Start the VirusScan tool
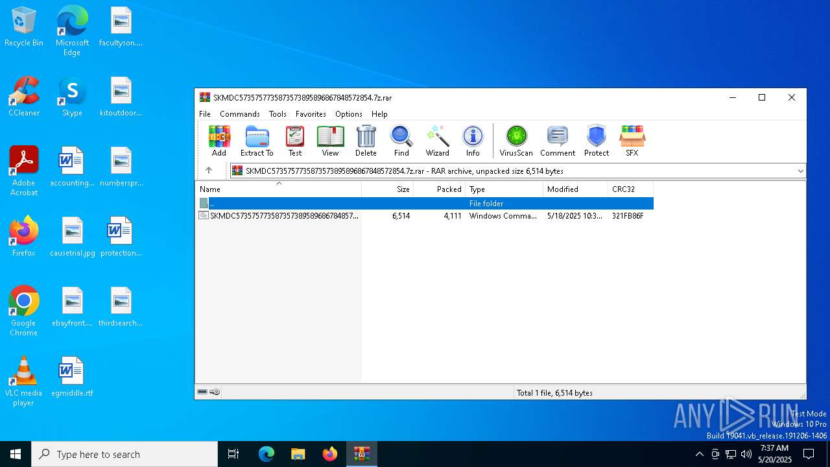The height and width of the screenshot is (467, 830). [x=516, y=141]
